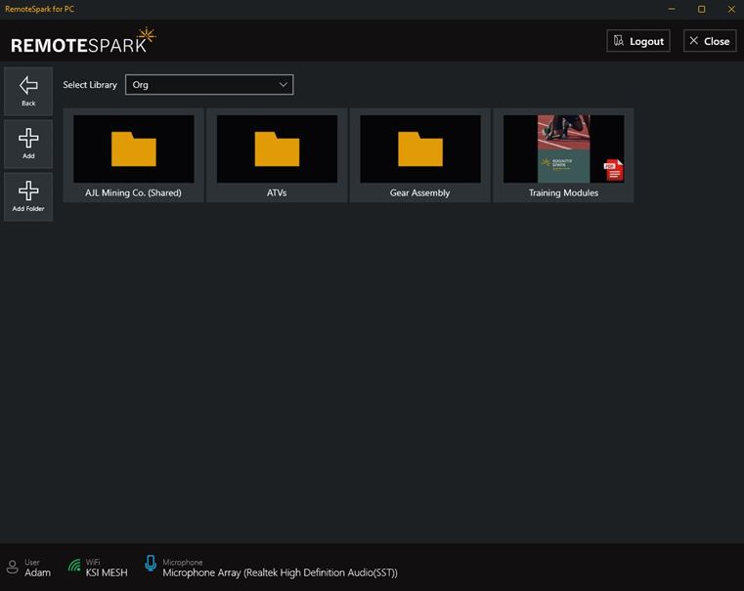Create a new folder with Add Folder

28,196
